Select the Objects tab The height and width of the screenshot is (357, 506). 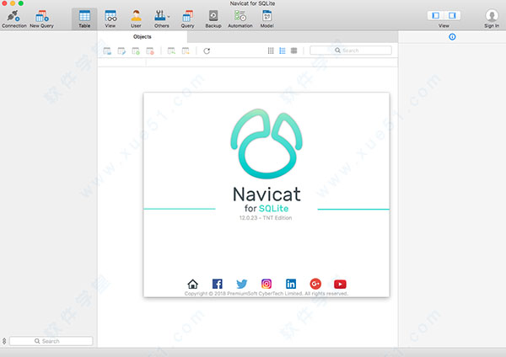143,37
